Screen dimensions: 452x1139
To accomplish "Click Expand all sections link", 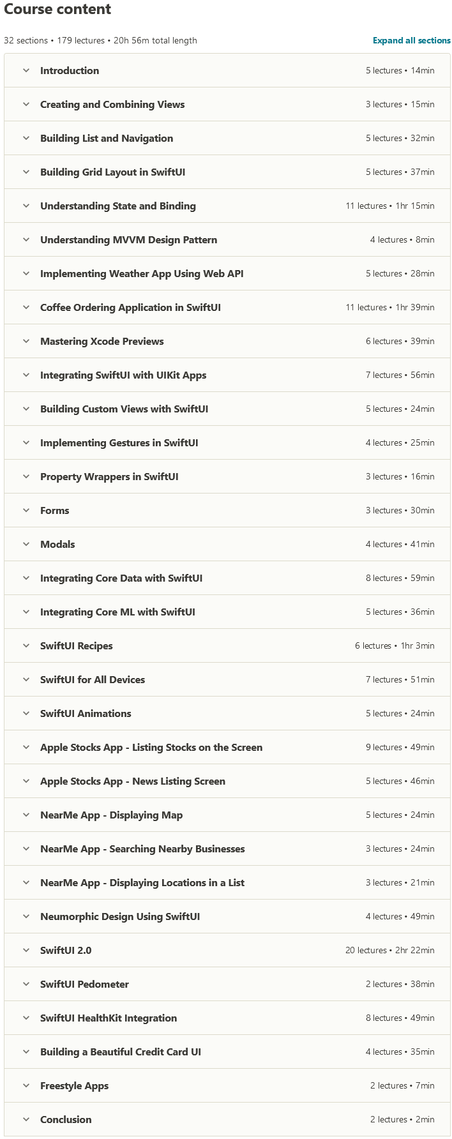I will tap(411, 40).
